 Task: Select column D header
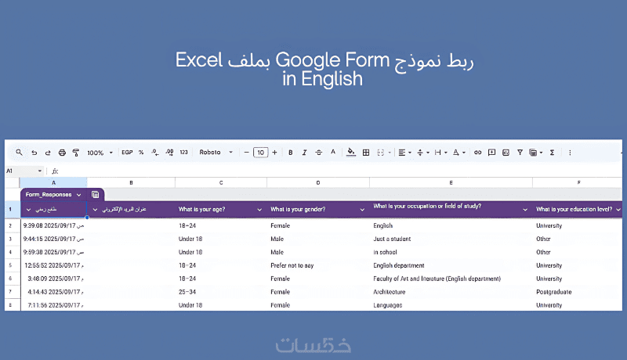pos(318,182)
